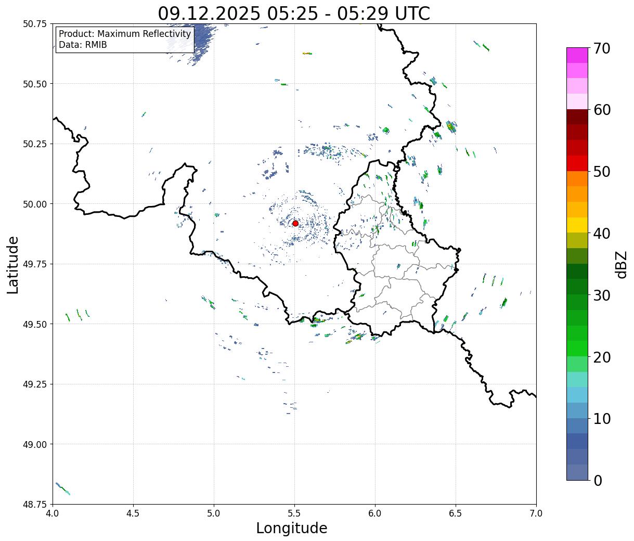
Task: Click the latitude tick label '49.25'
Action: (34, 384)
